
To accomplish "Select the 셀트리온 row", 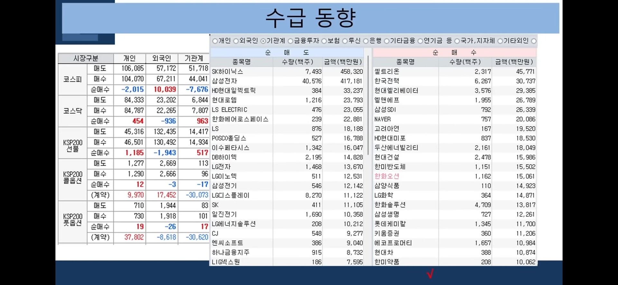I will coord(454,71).
